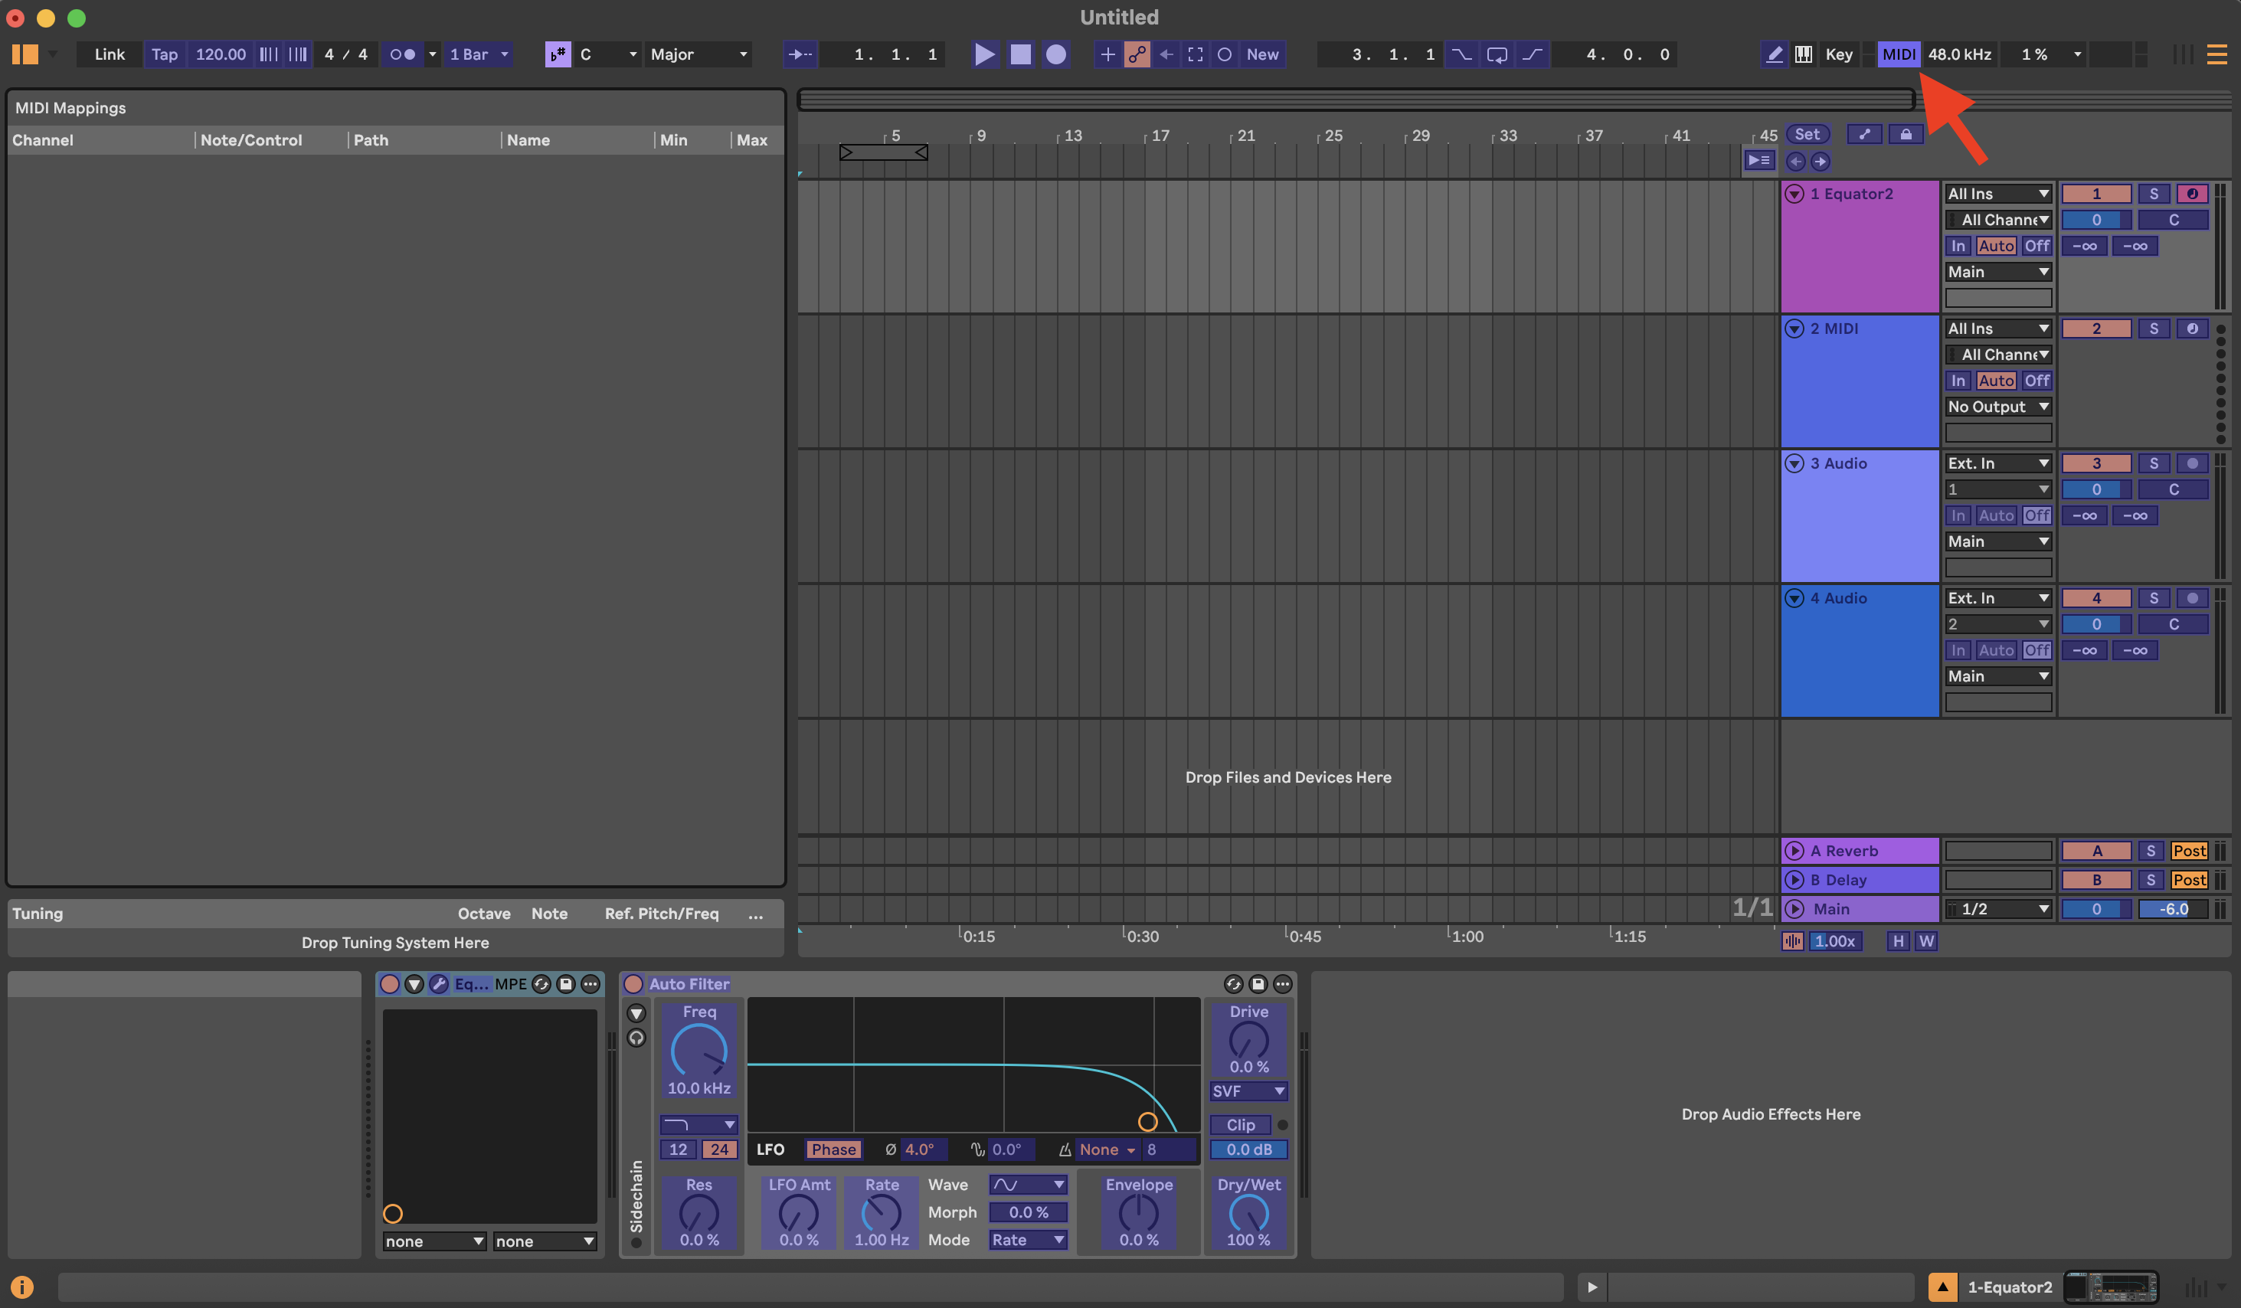This screenshot has width=2241, height=1308.
Task: Solo the 3 Audio track
Action: tap(2153, 463)
